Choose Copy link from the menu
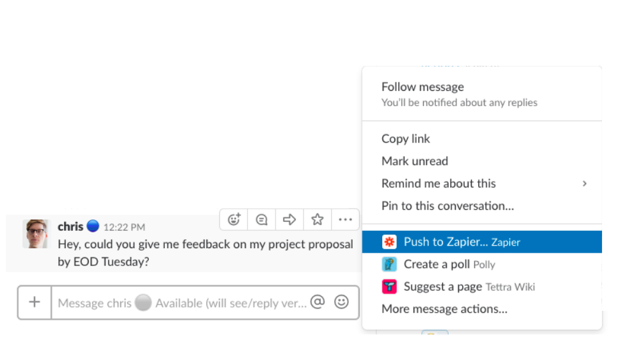Screen dimensions: 627x346 click(406, 139)
